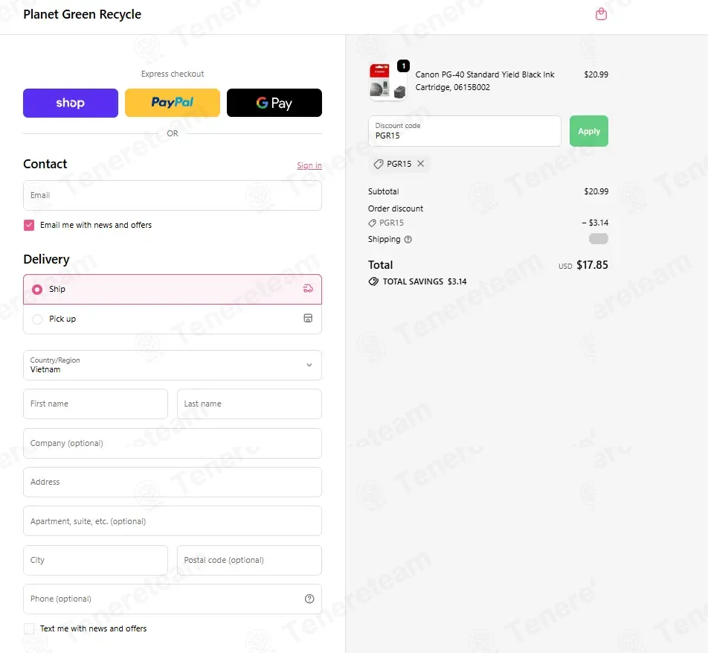The height and width of the screenshot is (653, 708).
Task: Click the TOTAL SAVINGS $3.14 text
Action: point(425,281)
